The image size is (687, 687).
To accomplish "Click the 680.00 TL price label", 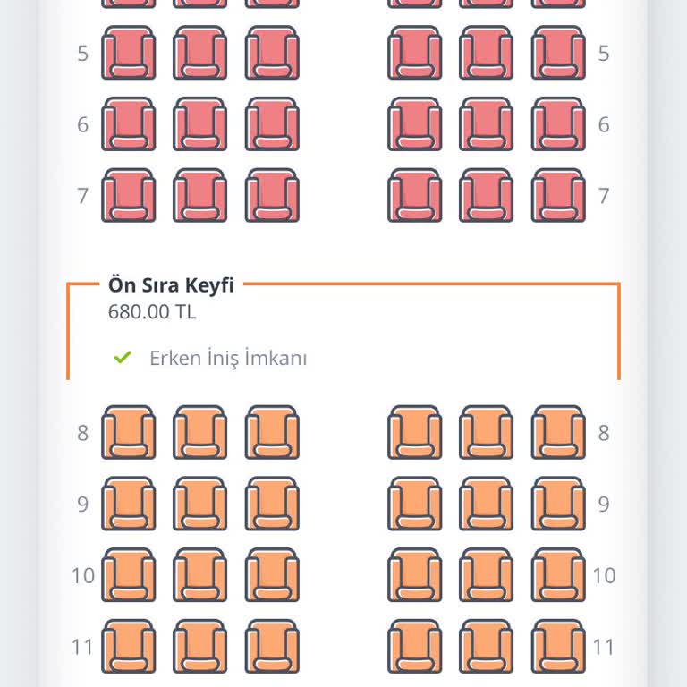I will [x=152, y=312].
